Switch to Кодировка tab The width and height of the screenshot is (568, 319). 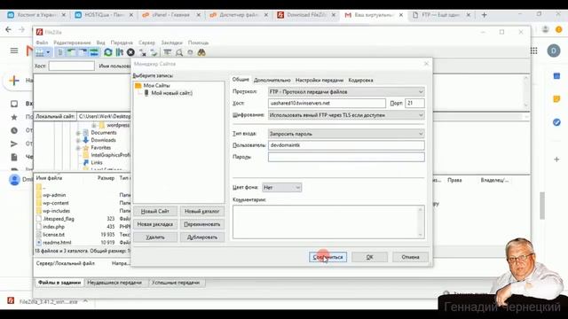tap(360, 80)
